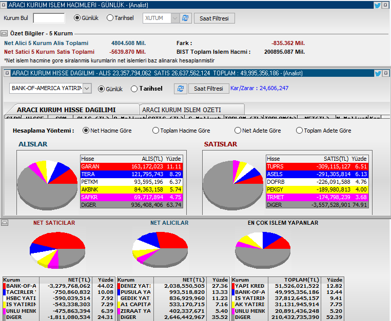This screenshot has width=391, height=321.
Task: Select GEDIK YAT row in Net Alicilar table
Action: 173,298
